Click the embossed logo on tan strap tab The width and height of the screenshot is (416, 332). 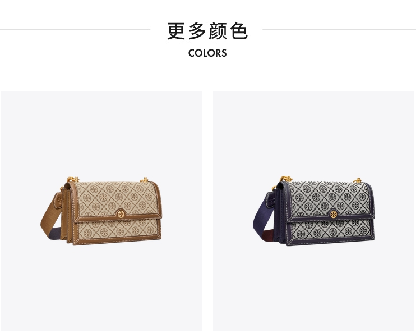pyautogui.click(x=59, y=201)
